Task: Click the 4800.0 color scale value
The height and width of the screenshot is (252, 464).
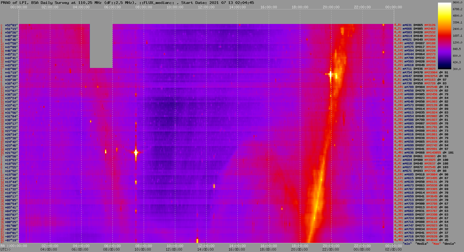Action: 457,16
